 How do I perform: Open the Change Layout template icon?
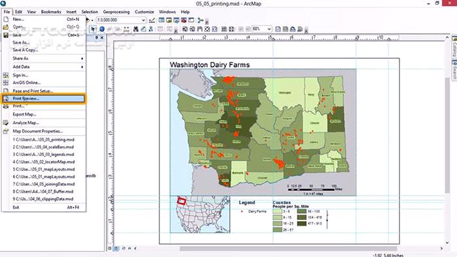292,29
